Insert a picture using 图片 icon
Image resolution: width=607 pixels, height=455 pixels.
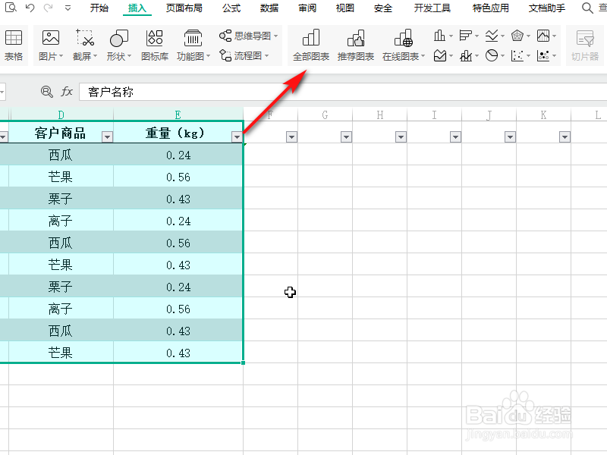coord(50,36)
